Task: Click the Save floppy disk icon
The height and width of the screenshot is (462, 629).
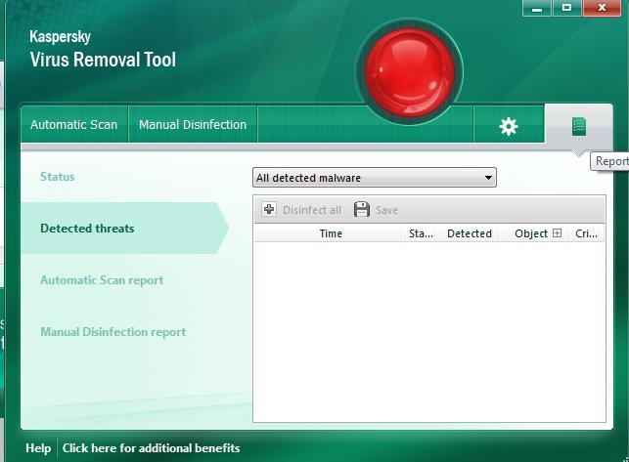Action: (361, 209)
